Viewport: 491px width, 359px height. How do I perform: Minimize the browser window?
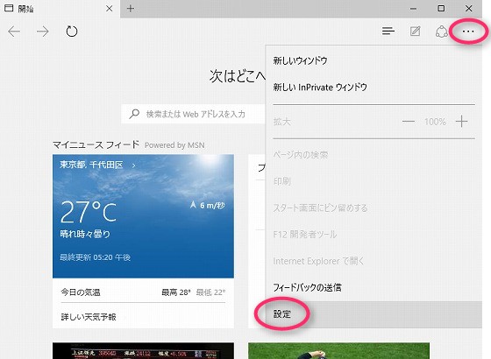click(x=413, y=9)
